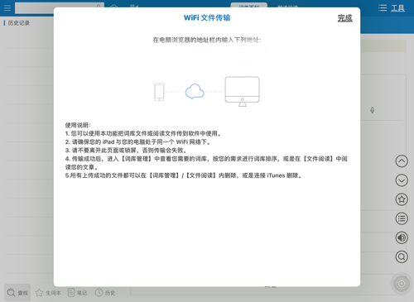This screenshot has height=302, width=414.
Task: Click instruction 2 about iPad WiFi 网络
Action: [x=138, y=142]
